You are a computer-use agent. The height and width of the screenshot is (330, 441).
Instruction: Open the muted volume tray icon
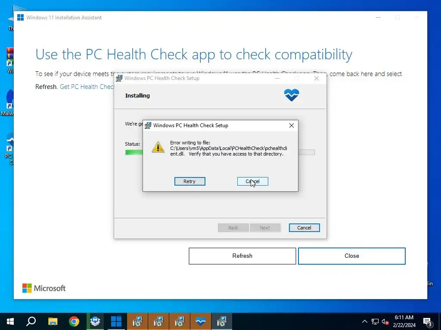(385, 322)
